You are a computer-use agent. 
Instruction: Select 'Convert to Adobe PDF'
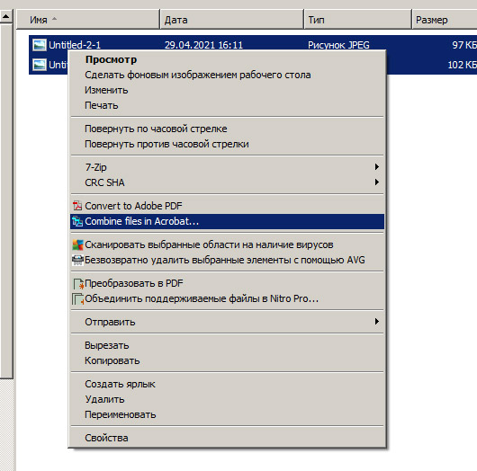227,206
